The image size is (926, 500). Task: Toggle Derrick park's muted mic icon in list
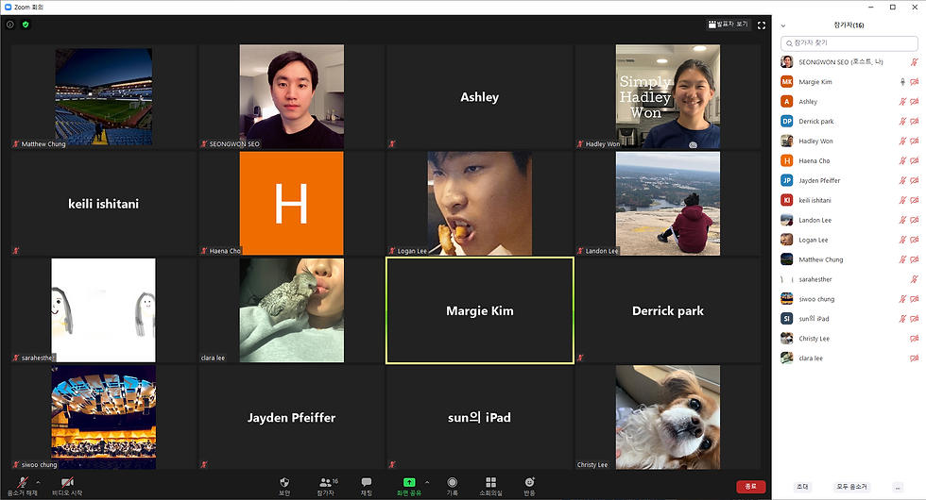click(902, 122)
